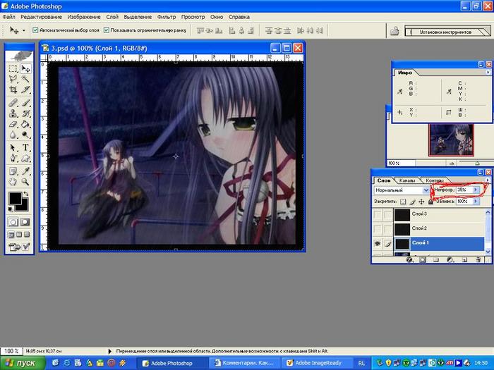Switch to the Каналы tab

point(406,180)
